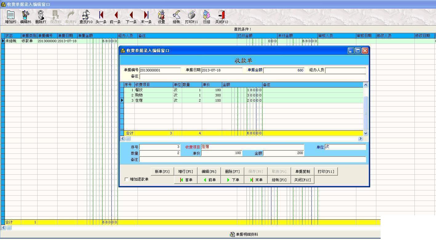Open the 编辑F6 toolbar icon

(26, 17)
